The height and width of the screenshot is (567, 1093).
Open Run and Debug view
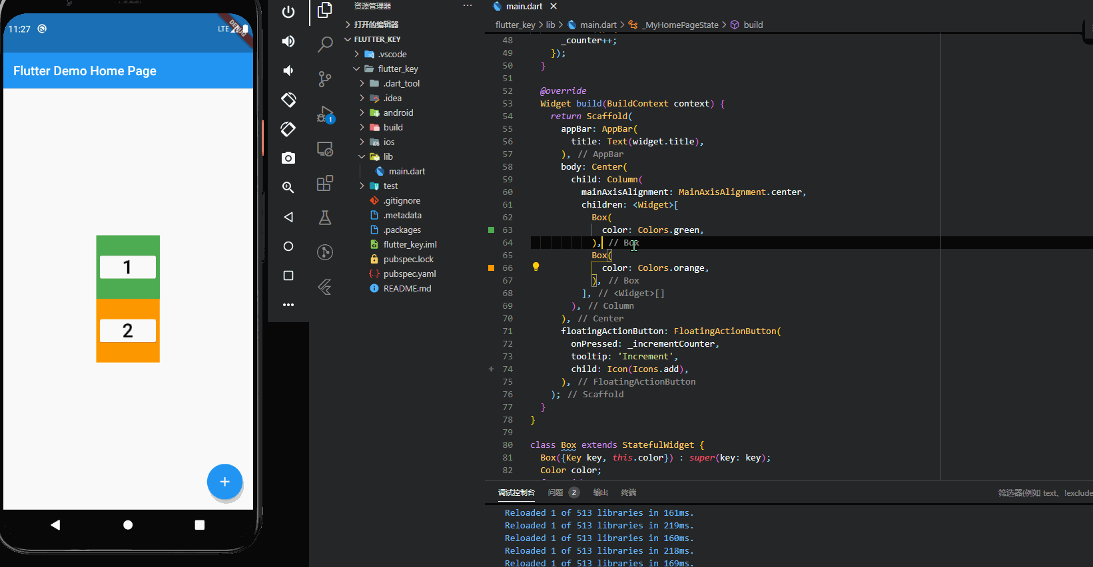coord(325,114)
